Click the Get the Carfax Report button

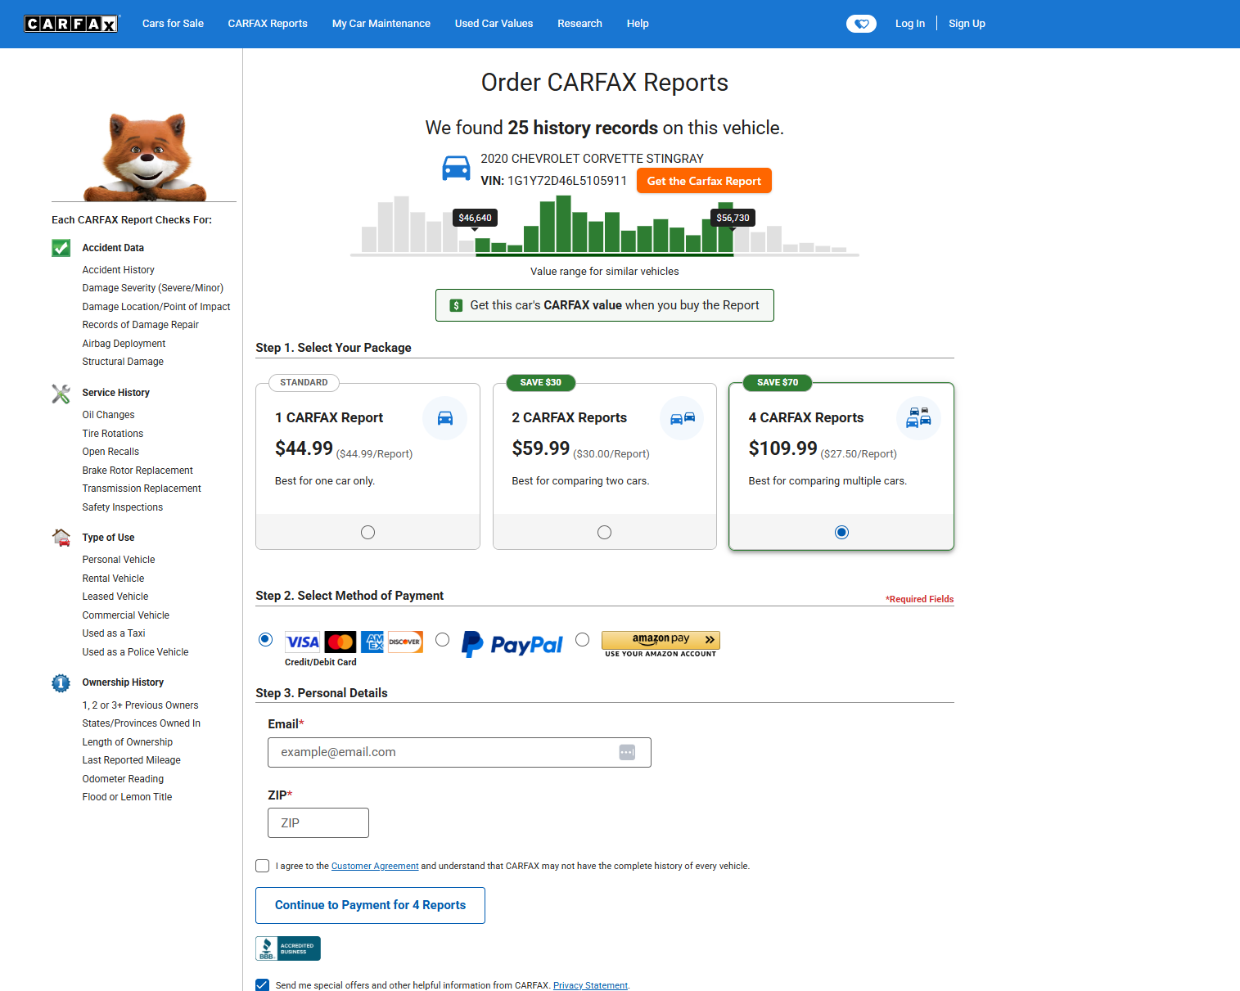(x=704, y=181)
